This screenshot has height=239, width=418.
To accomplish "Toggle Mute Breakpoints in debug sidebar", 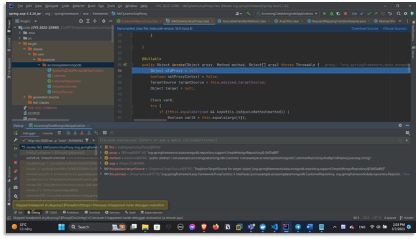I will pos(16,178).
